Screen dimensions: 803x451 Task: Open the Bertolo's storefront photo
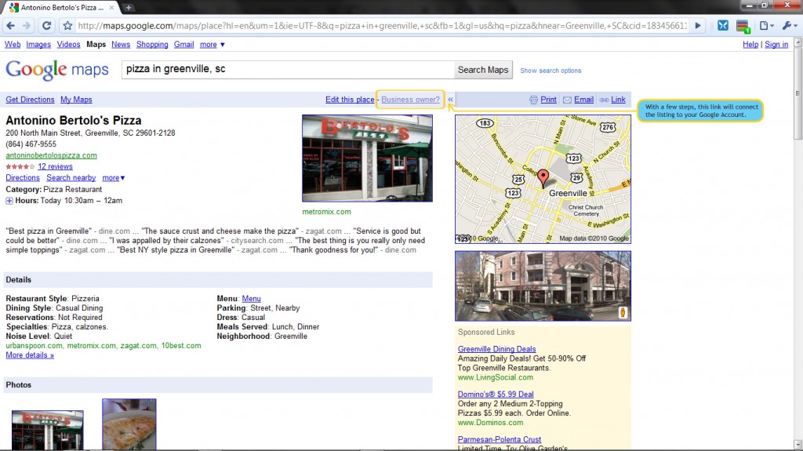(367, 158)
